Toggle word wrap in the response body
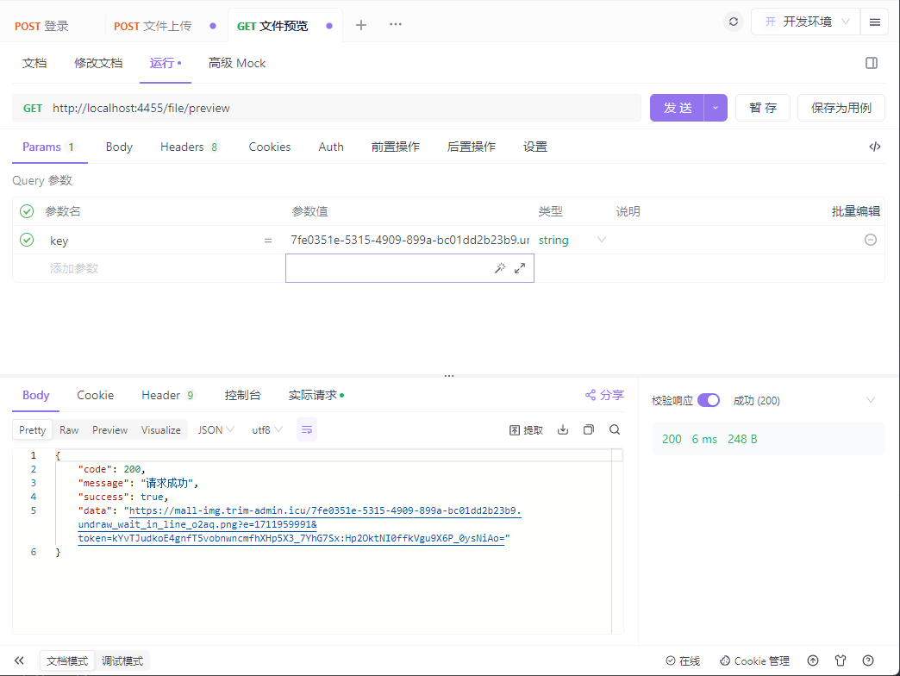 point(307,429)
